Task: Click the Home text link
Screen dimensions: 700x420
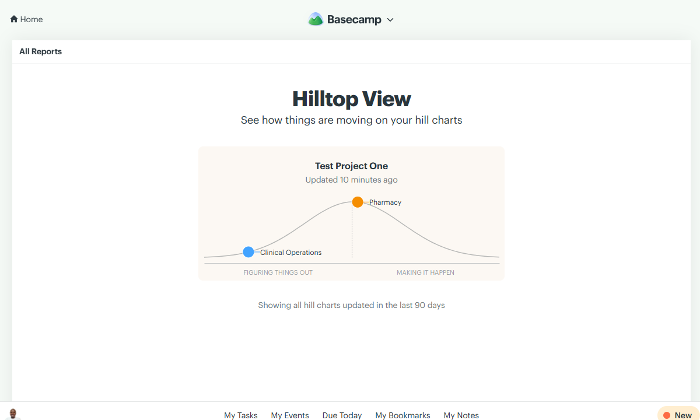Action: (32, 19)
